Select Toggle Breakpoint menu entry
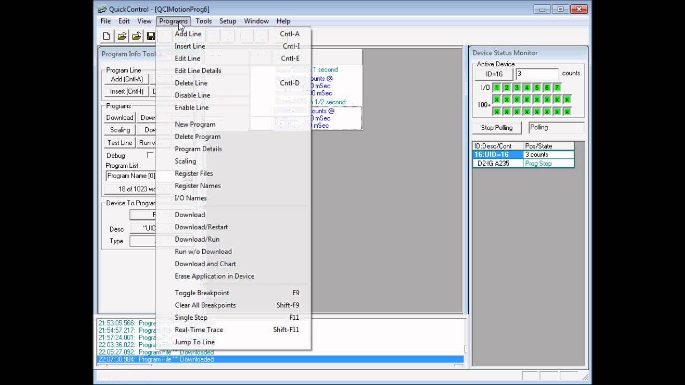The height and width of the screenshot is (385, 685). coord(233,292)
